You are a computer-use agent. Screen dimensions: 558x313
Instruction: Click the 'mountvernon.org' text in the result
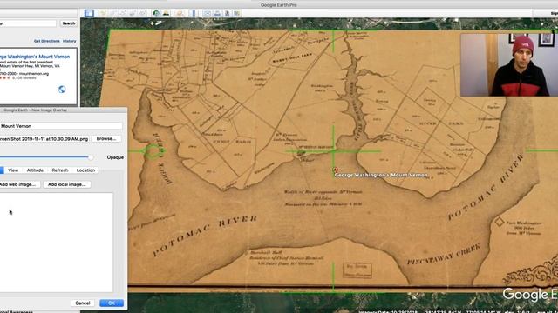coord(34,74)
